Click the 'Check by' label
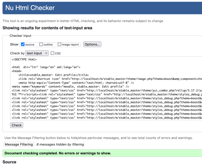The width and height of the screenshot is (202, 166). 17,53
